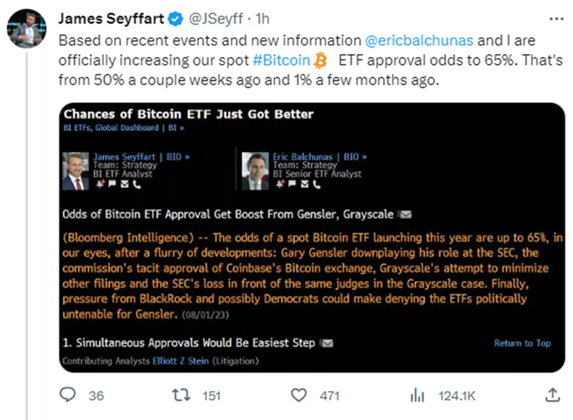Click the chat icon under James Seyffart
The width and height of the screenshot is (573, 420).
(112, 185)
